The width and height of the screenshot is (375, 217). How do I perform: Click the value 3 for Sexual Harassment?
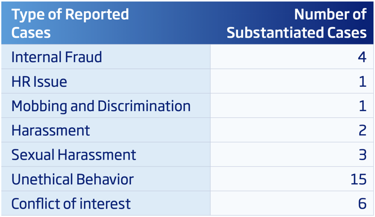[x=363, y=155]
